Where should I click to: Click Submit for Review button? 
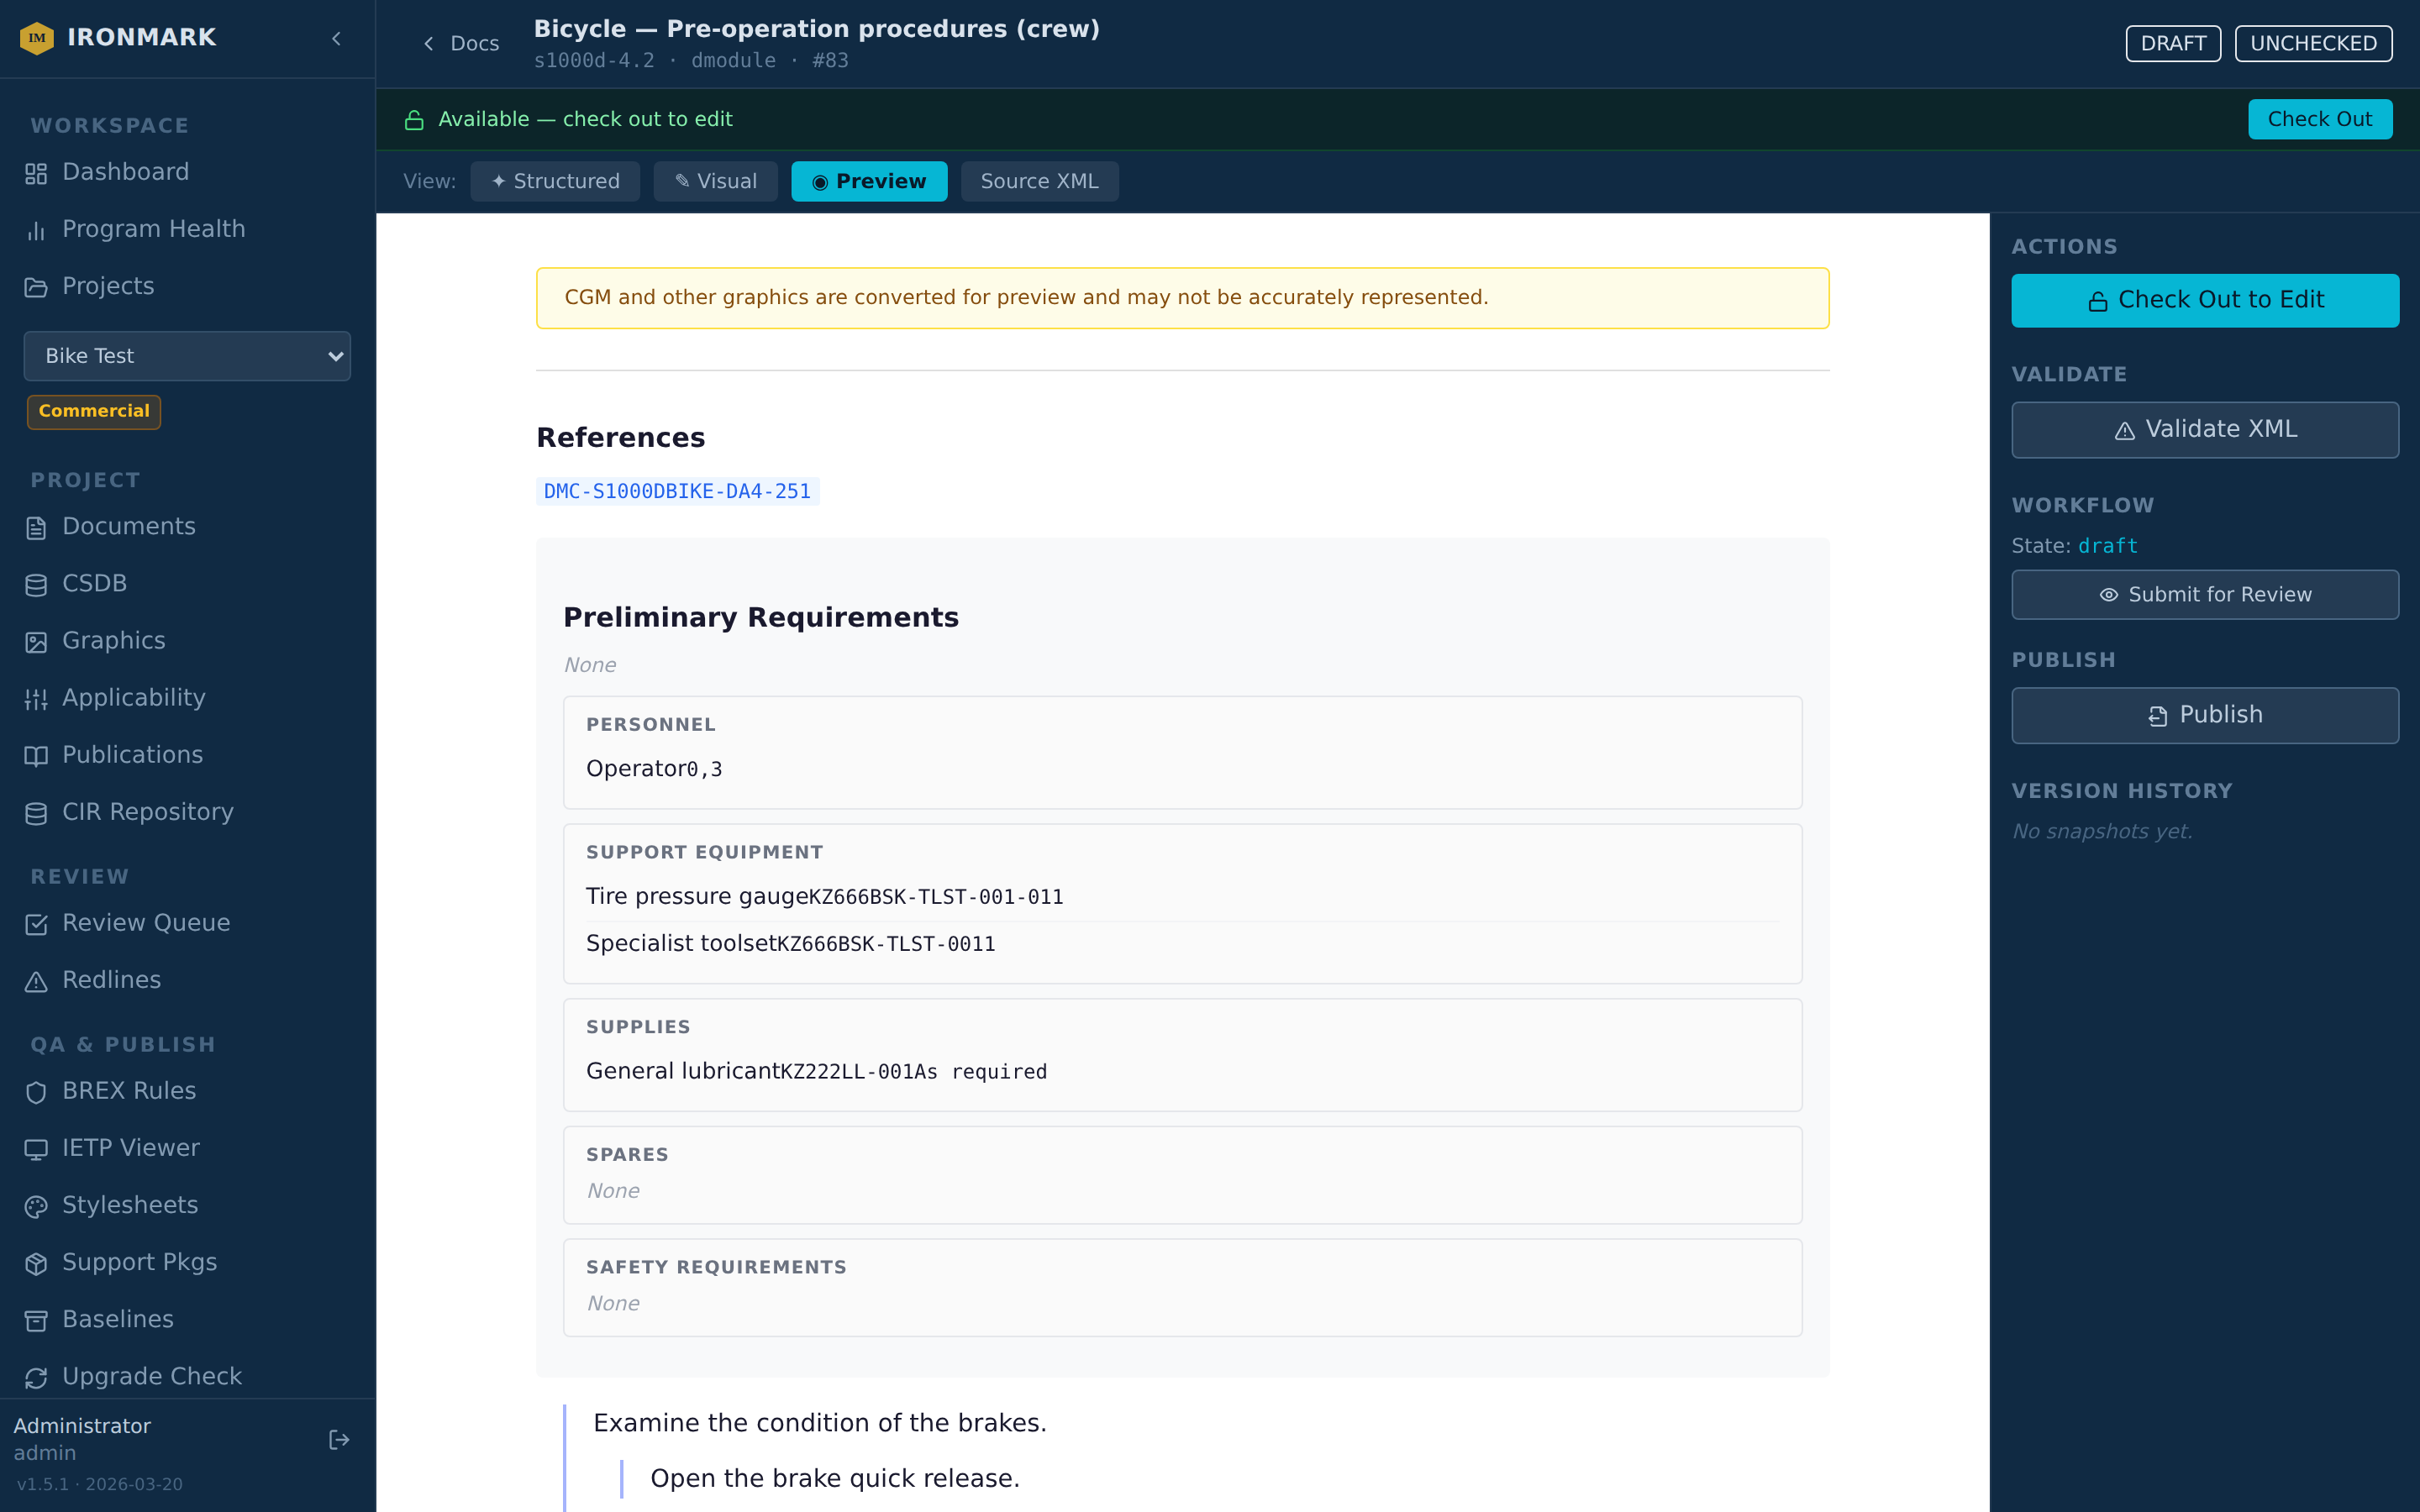[x=2205, y=594]
